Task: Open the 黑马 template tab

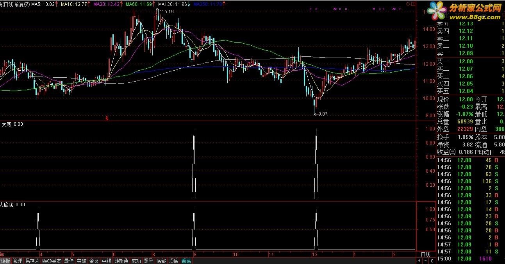Action: [x=148, y=261]
